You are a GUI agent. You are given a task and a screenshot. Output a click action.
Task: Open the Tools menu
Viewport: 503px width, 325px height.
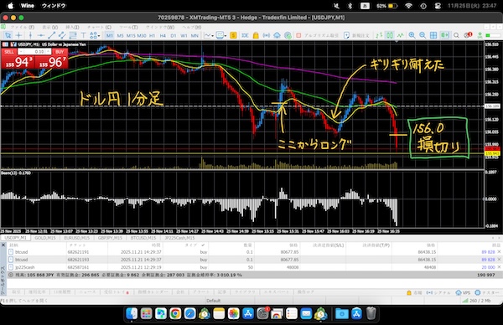coord(128,28)
